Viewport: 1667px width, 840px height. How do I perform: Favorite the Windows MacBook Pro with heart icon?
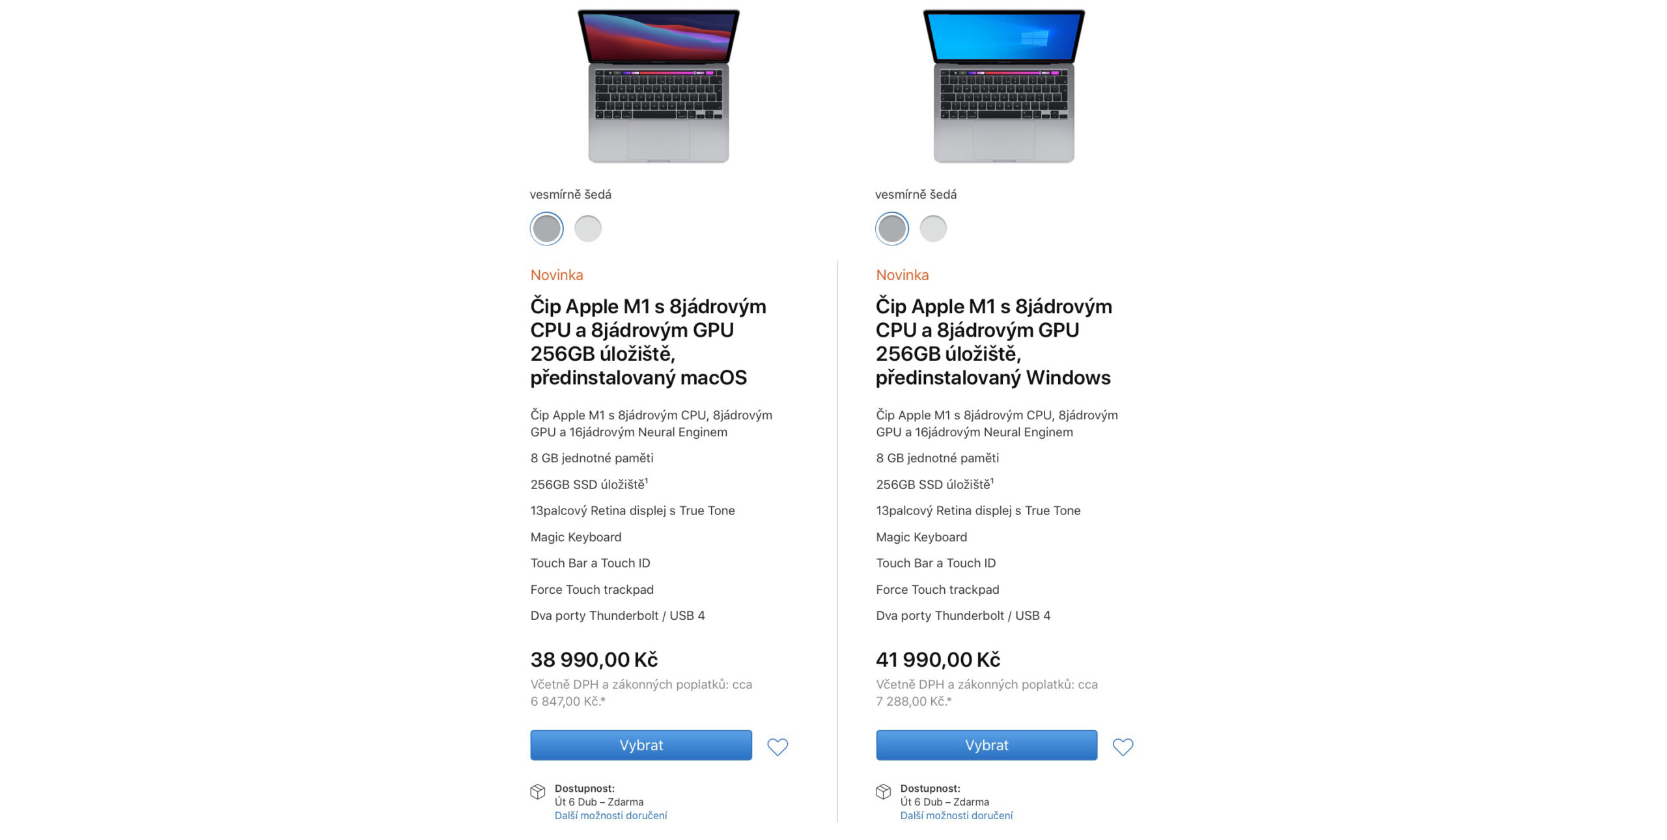coord(1122,746)
